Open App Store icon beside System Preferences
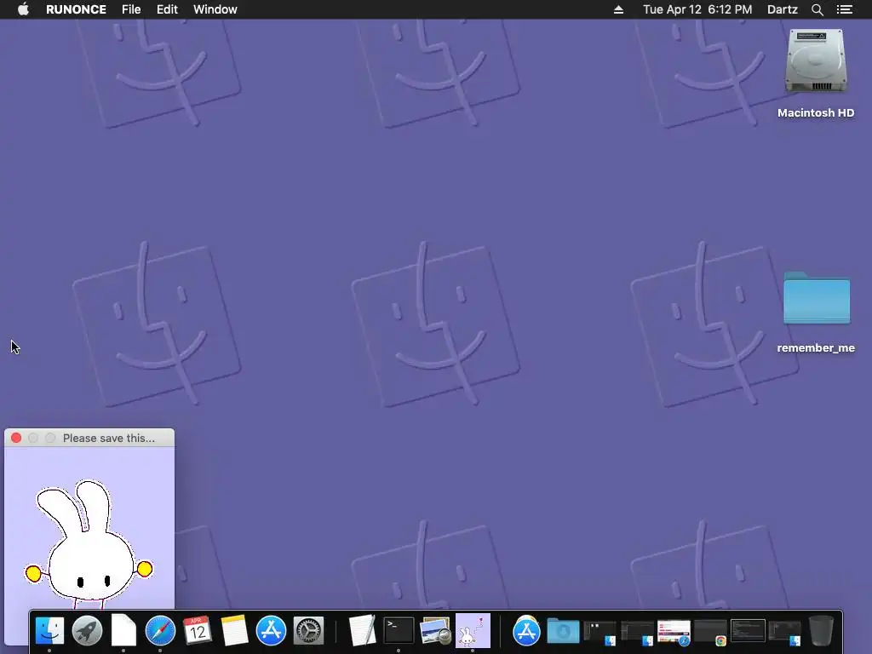This screenshot has width=872, height=654. (x=271, y=631)
